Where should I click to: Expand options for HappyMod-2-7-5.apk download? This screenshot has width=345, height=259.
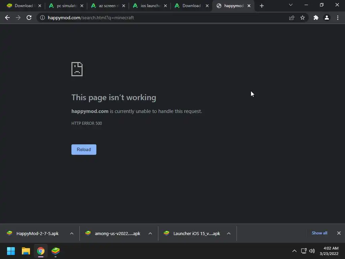(x=72, y=233)
